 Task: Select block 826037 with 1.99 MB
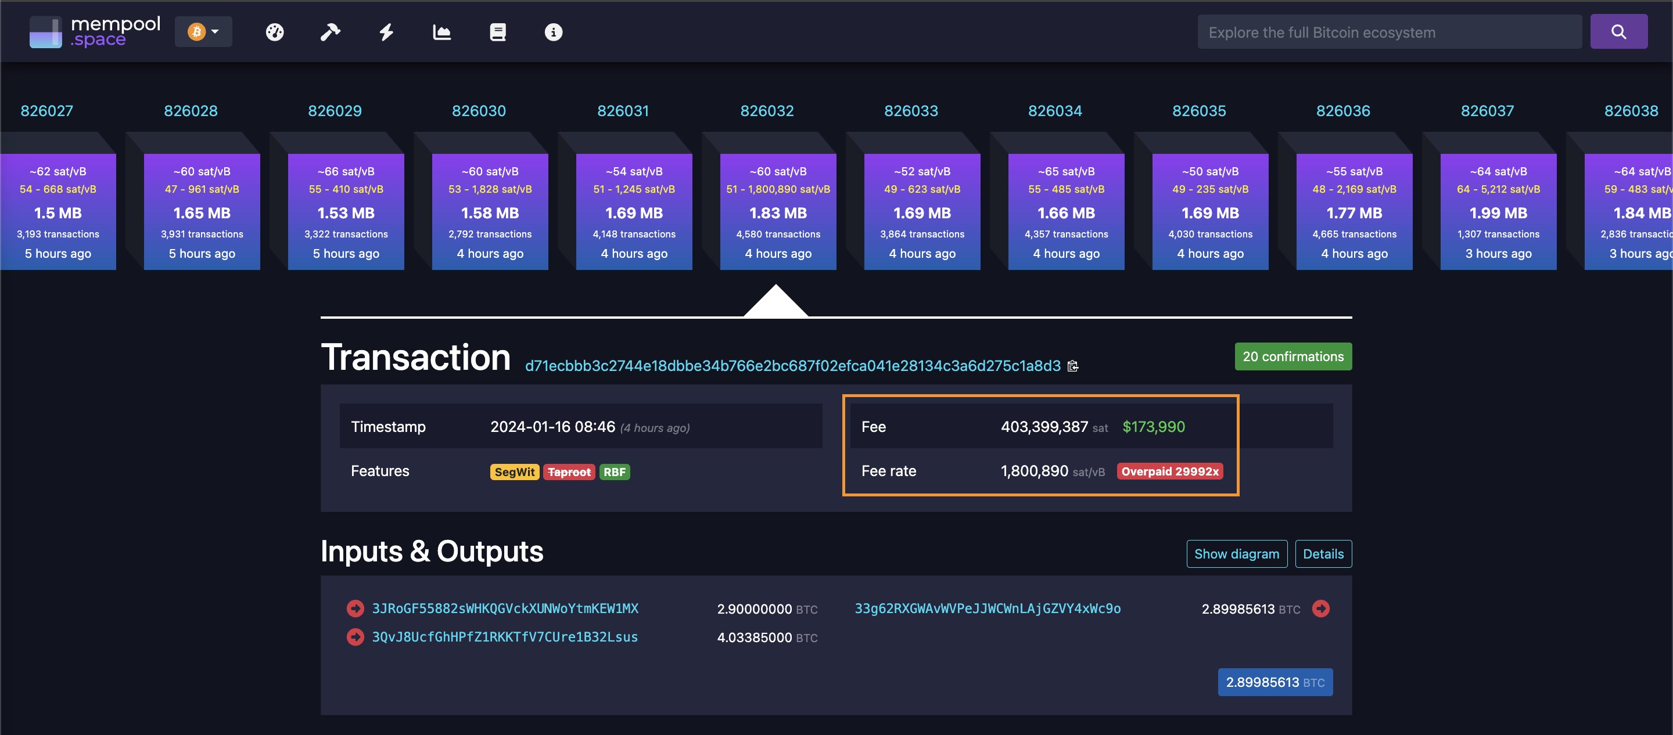coord(1498,212)
